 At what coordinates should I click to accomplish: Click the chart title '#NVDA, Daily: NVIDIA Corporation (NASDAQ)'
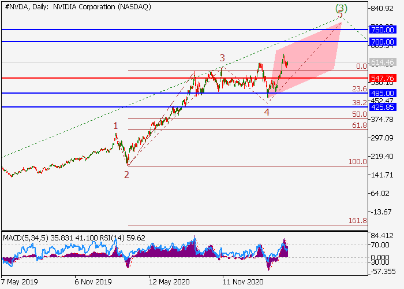pyautogui.click(x=78, y=7)
